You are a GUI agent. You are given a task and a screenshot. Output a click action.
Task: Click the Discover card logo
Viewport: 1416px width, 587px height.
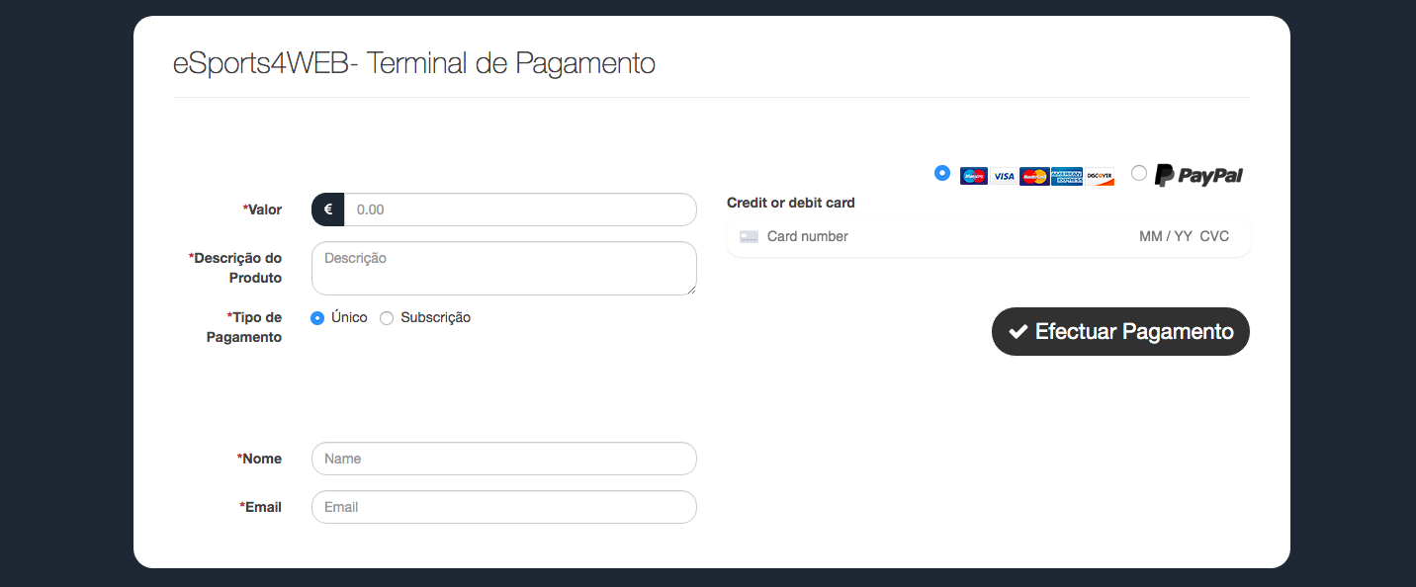coord(1100,176)
